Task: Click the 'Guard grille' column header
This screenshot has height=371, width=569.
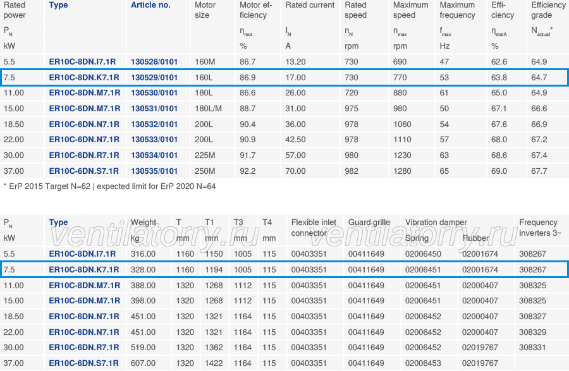Action: (369, 222)
